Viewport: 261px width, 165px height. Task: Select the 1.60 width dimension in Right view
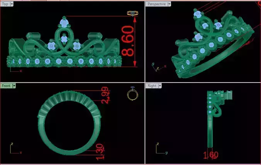211,155
